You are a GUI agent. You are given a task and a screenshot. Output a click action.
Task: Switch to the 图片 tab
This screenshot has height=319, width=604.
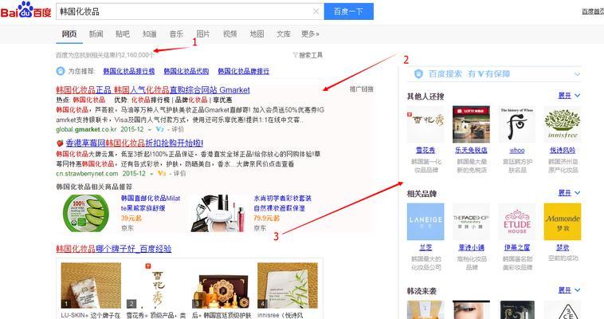(x=203, y=34)
